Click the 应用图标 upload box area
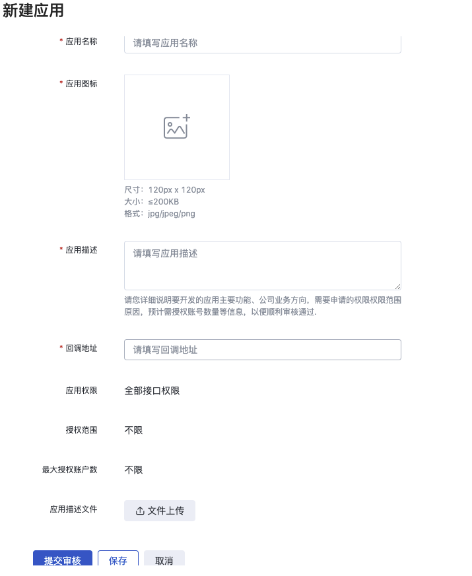The width and height of the screenshot is (472, 576). 177,127
